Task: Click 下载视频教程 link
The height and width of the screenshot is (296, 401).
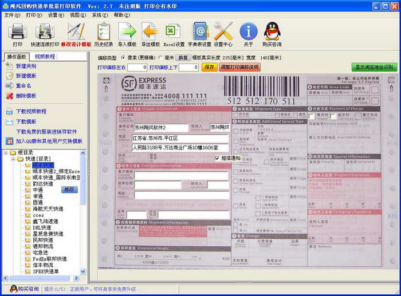Action: click(x=31, y=112)
